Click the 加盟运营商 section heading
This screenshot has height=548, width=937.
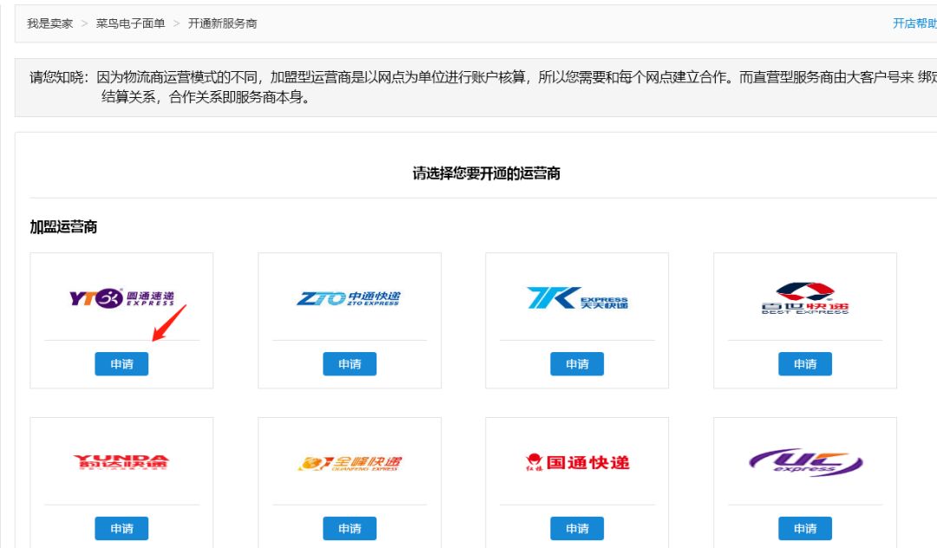click(x=63, y=227)
